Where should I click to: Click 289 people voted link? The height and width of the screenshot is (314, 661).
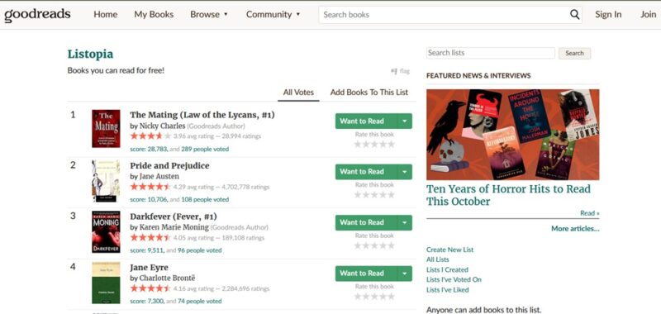[205, 149]
